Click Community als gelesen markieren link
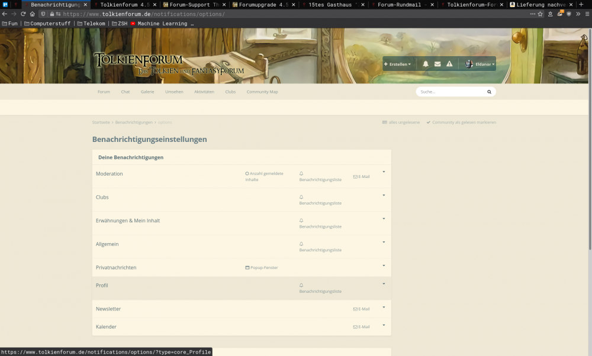592x356 pixels. [464, 122]
